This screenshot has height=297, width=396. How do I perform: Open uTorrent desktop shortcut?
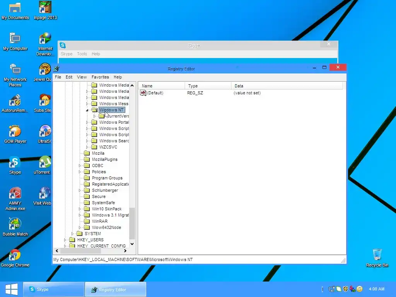click(43, 166)
